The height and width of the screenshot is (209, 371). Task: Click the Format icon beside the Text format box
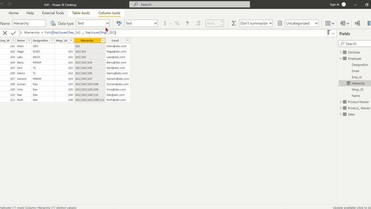pos(119,23)
